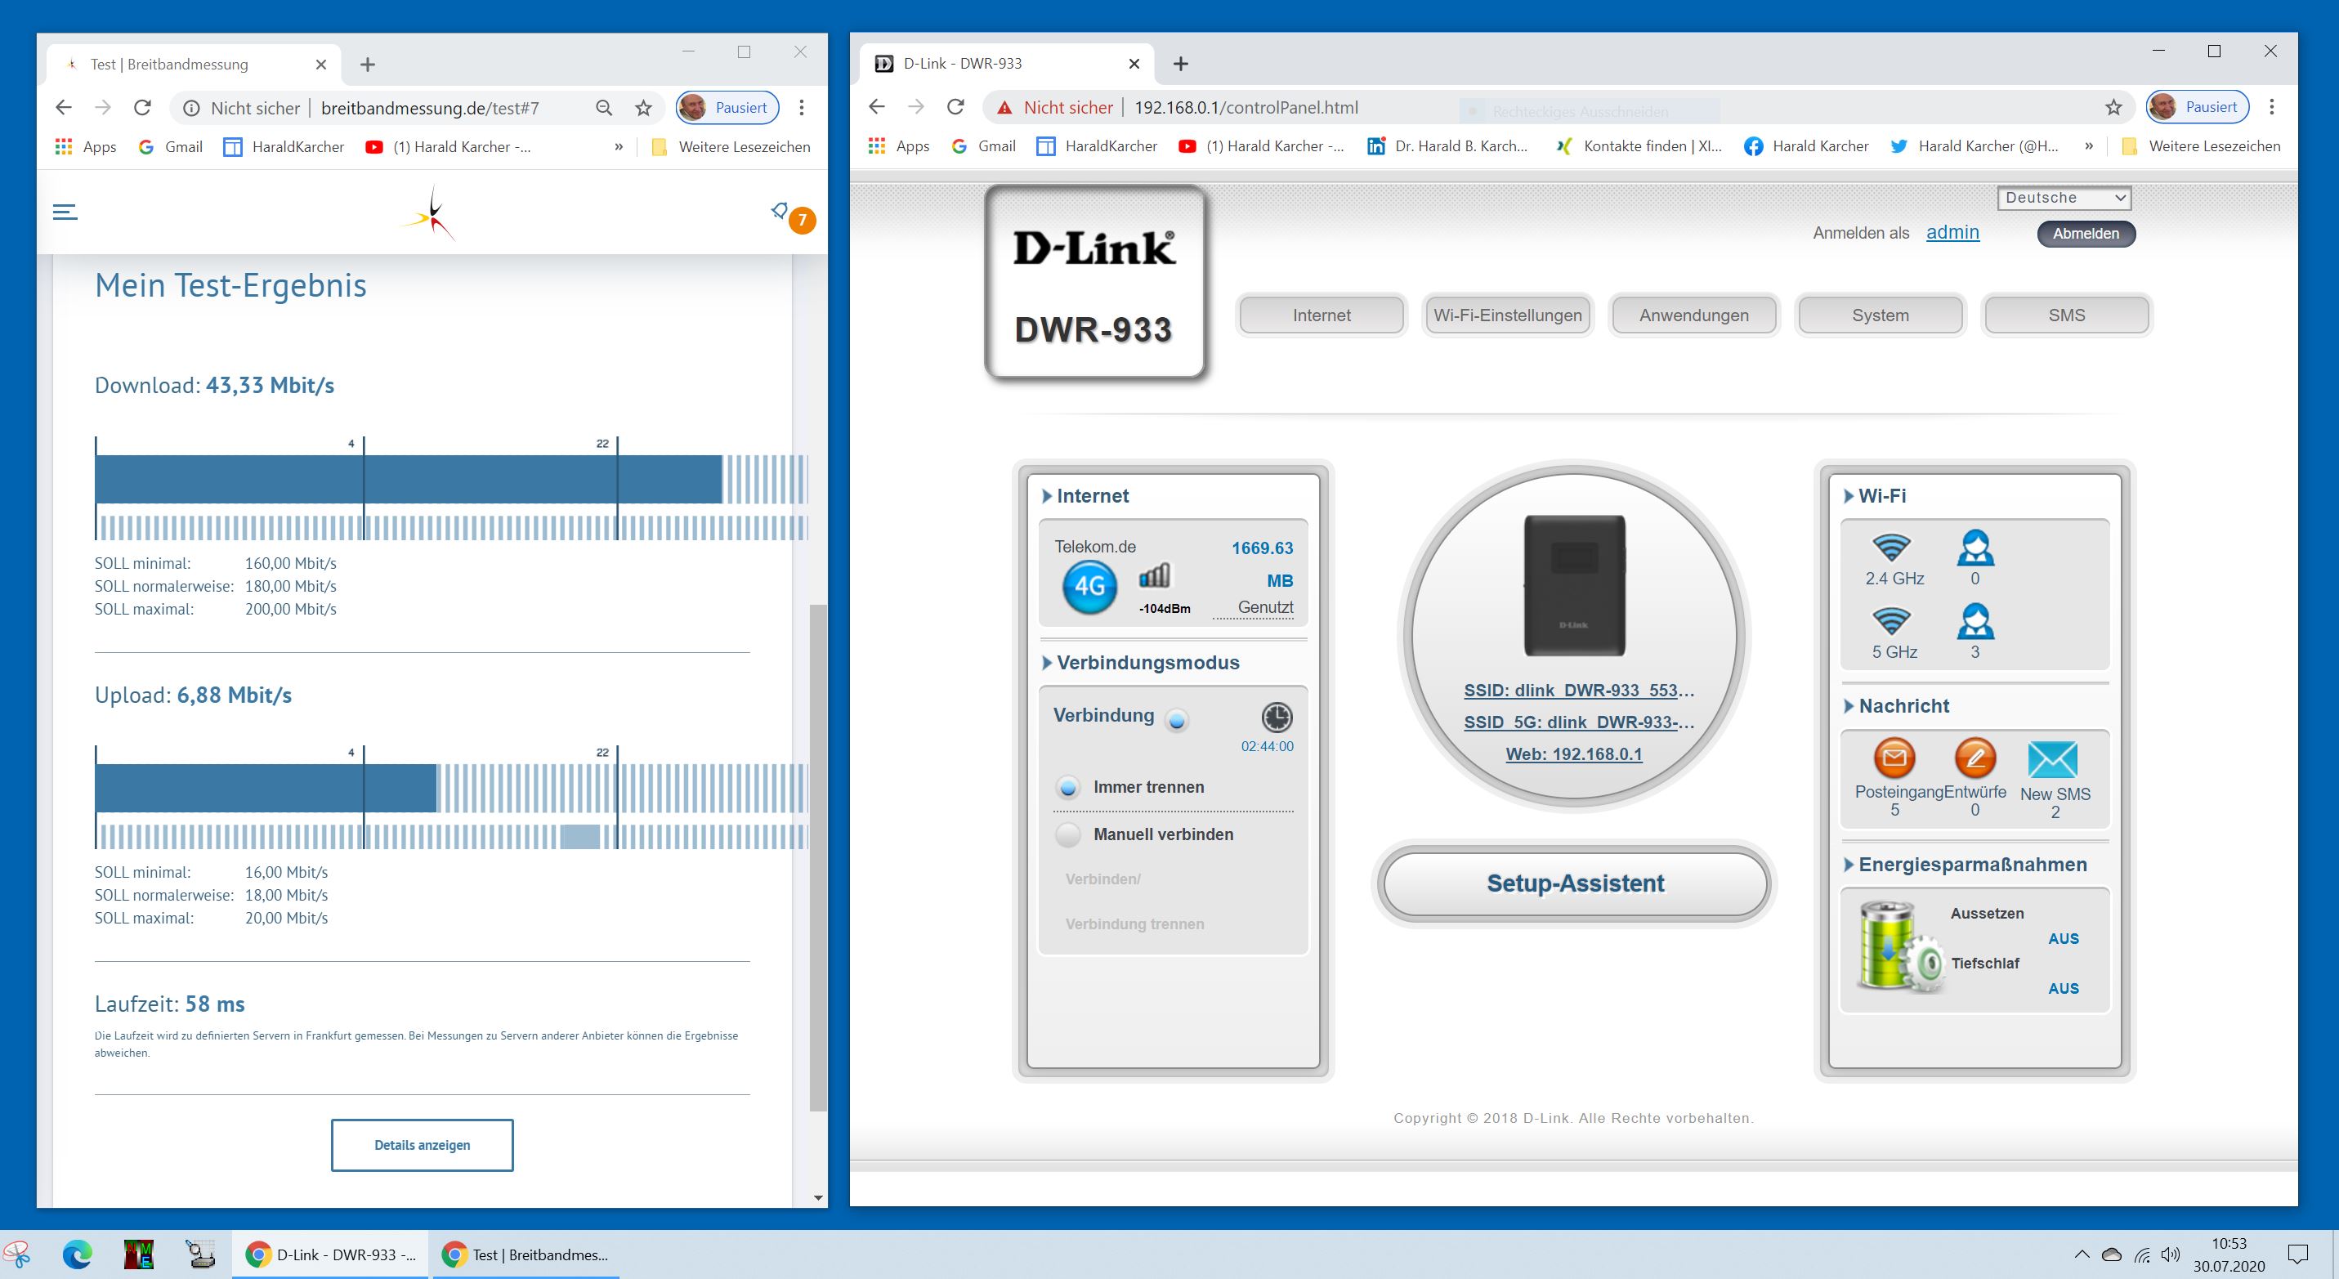Click the 5 GHz connected clients icon
This screenshot has height=1279, width=2339.
click(x=1975, y=622)
